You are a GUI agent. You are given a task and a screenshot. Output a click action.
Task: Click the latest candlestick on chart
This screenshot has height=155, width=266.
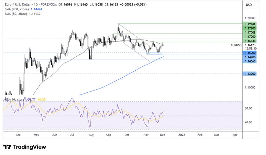pos(163,44)
